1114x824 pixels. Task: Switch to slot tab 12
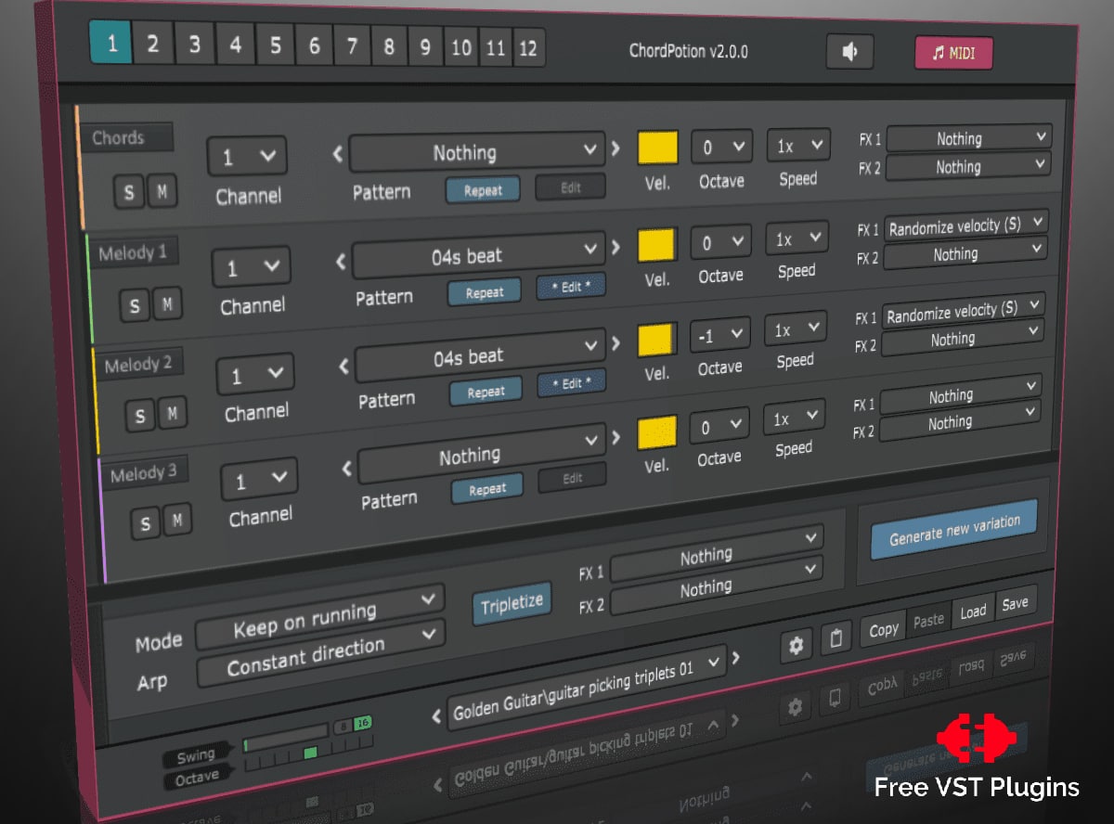click(x=527, y=47)
